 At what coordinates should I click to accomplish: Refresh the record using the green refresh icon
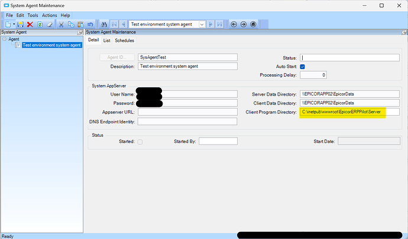[40, 24]
